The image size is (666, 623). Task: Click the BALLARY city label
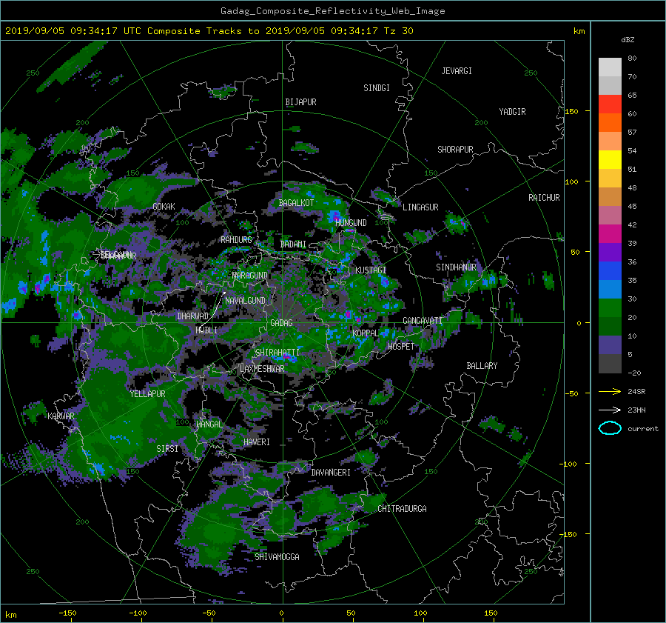point(482,366)
